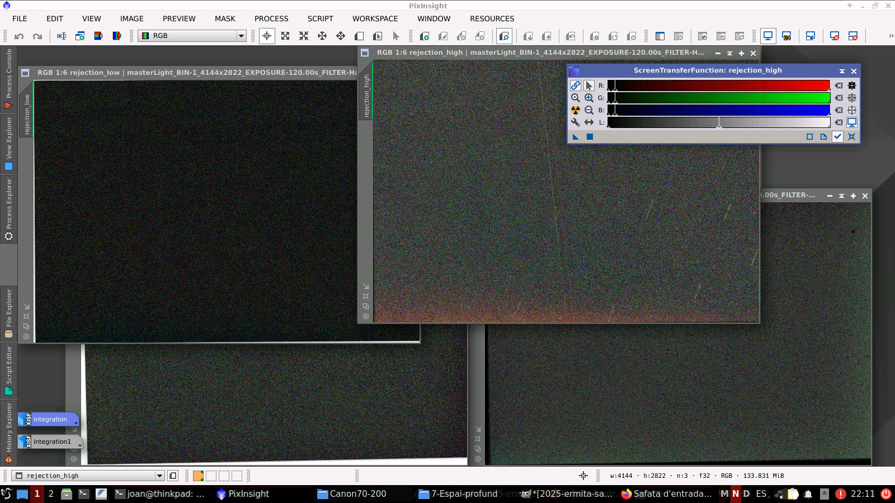Click the blue square Apply icon in STF
Viewport: 895px width, 503px height.
[x=590, y=137]
